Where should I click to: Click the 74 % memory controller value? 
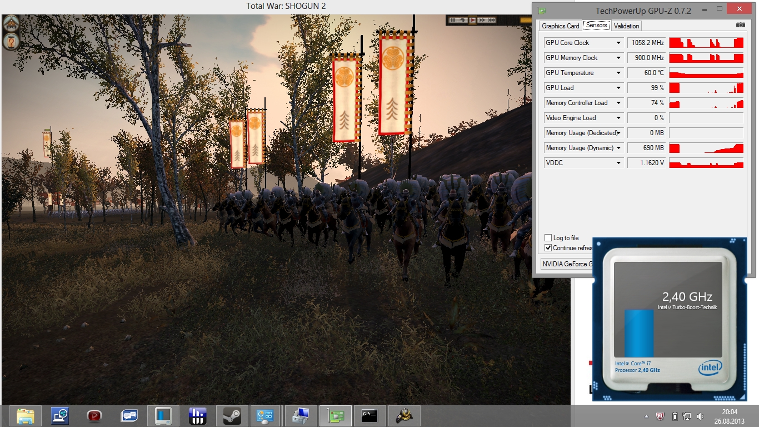[x=647, y=103]
